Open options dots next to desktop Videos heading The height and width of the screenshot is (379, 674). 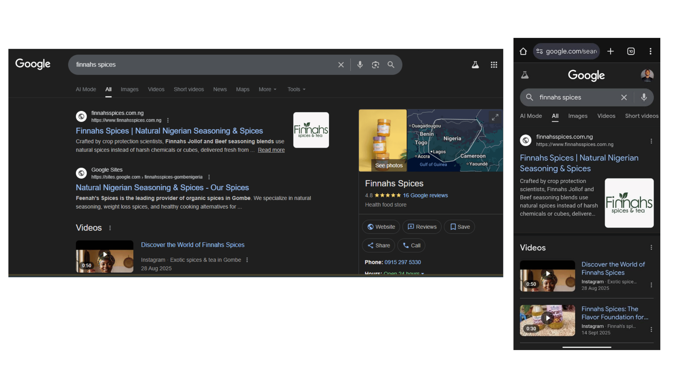110,228
